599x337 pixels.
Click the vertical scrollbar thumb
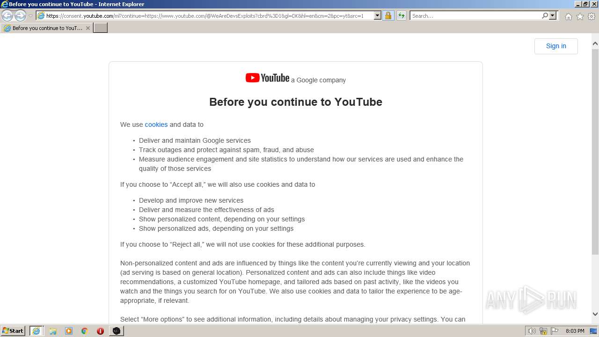pyautogui.click(x=595, y=151)
